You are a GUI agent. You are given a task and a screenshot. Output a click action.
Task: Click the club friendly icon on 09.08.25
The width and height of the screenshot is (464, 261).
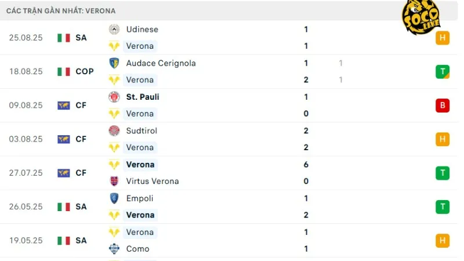(x=64, y=106)
